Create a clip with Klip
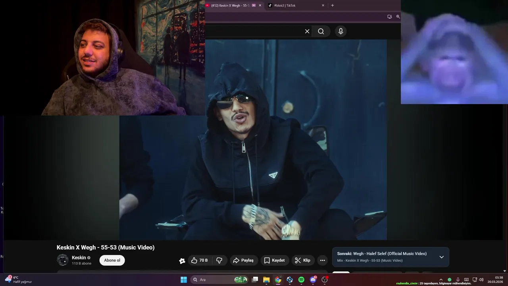508x286 pixels. tap(303, 261)
